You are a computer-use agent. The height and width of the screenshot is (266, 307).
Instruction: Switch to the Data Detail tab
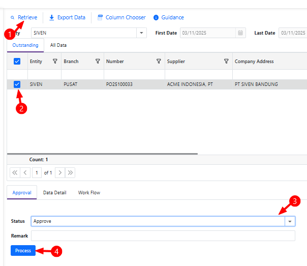click(55, 193)
